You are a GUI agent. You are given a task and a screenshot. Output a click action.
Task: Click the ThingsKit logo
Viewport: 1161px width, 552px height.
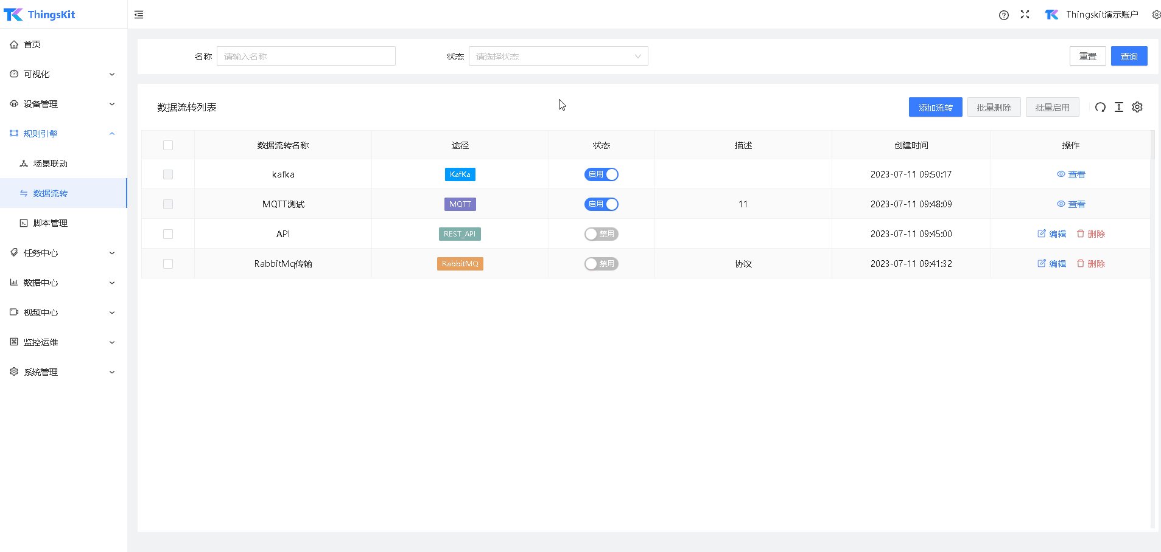[40, 15]
